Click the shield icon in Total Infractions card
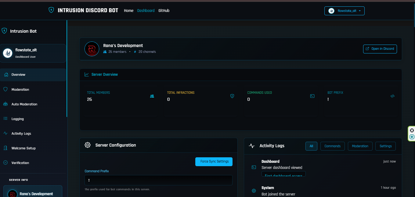Viewport: 415px width, 197px height. [232, 96]
